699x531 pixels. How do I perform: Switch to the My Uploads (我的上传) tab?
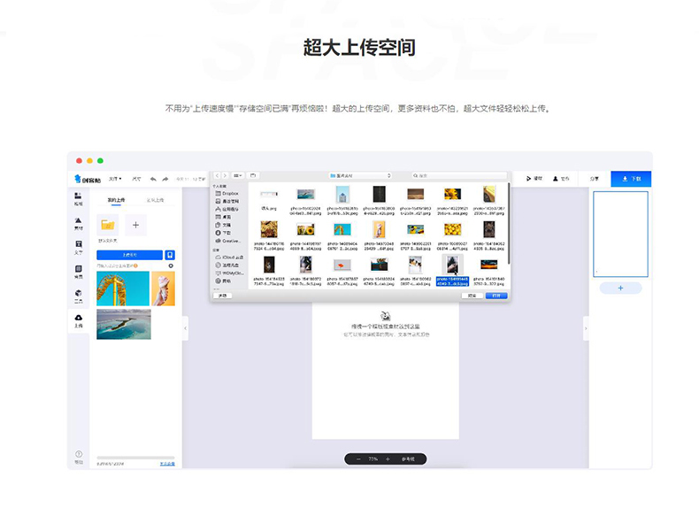(117, 201)
